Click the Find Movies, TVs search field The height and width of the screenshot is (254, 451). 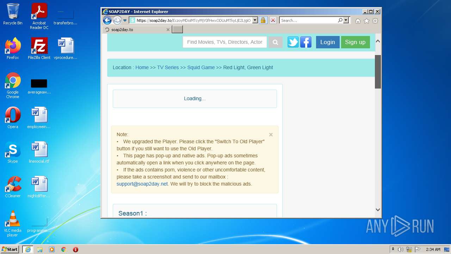(x=225, y=42)
